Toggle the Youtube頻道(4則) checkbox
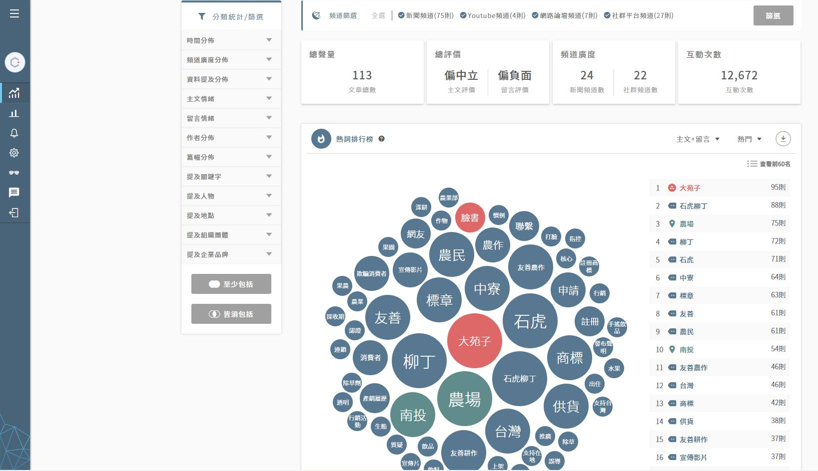The image size is (818, 471). [x=463, y=15]
